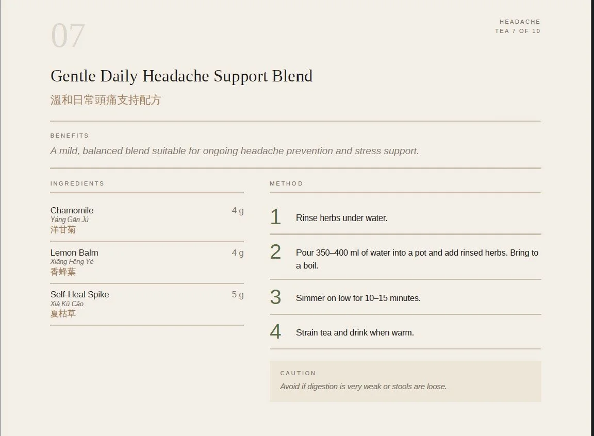This screenshot has width=594, height=436.
Task: Select the Lemon Balm ingredient row
Action: [x=147, y=262]
